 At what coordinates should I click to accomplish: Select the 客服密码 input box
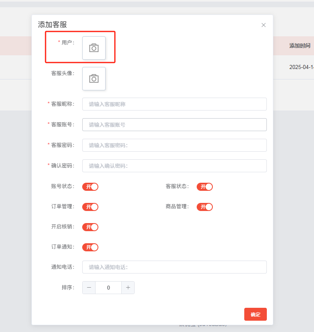[175, 145]
